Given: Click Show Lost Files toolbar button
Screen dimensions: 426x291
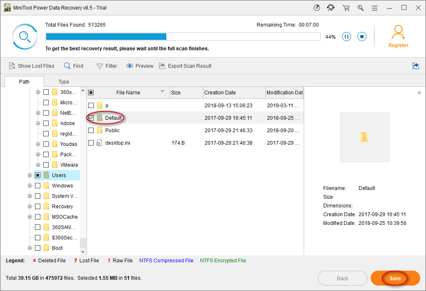Looking at the screenshot, I should pos(32,66).
